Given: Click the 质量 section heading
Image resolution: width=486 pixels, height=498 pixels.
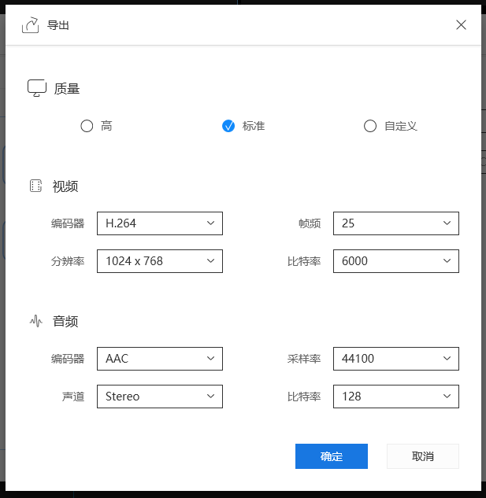Looking at the screenshot, I should [66, 89].
